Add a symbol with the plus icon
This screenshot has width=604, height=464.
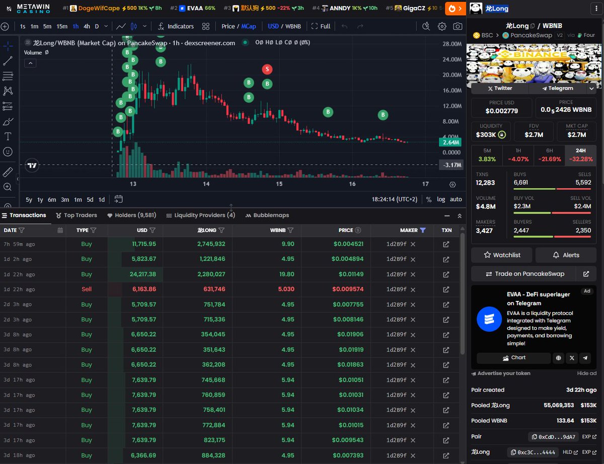(5, 26)
